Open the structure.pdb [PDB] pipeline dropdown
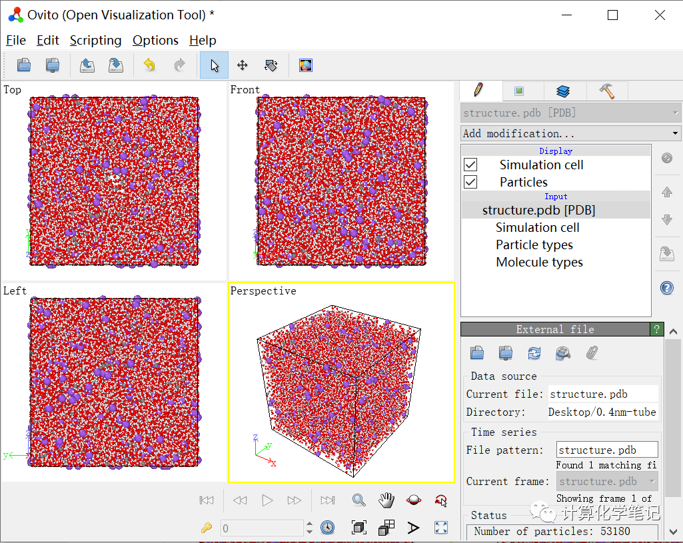Image resolution: width=683 pixels, height=543 pixels. pyautogui.click(x=571, y=113)
